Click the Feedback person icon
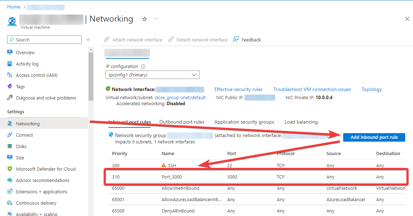This screenshot has width=413, height=216. click(x=236, y=39)
